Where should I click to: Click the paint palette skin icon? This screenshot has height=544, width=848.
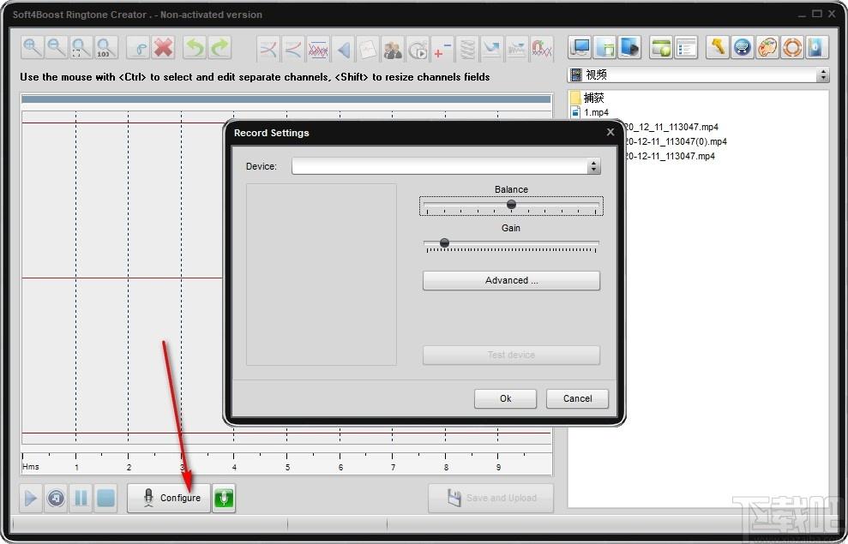click(x=767, y=48)
